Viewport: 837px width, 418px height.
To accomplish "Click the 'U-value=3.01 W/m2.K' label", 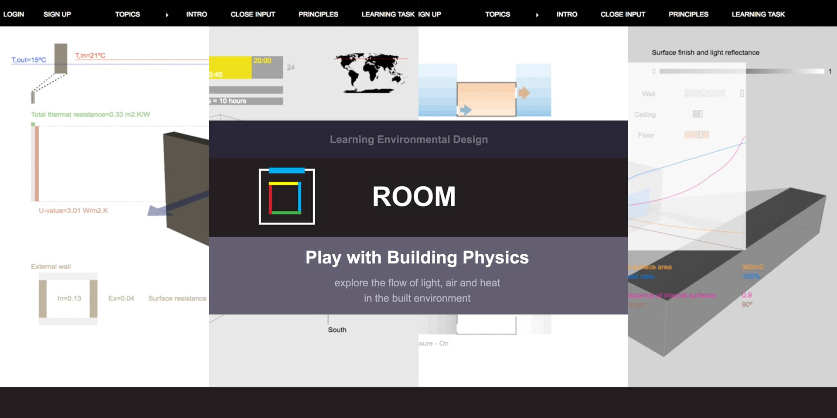I will 73,211.
